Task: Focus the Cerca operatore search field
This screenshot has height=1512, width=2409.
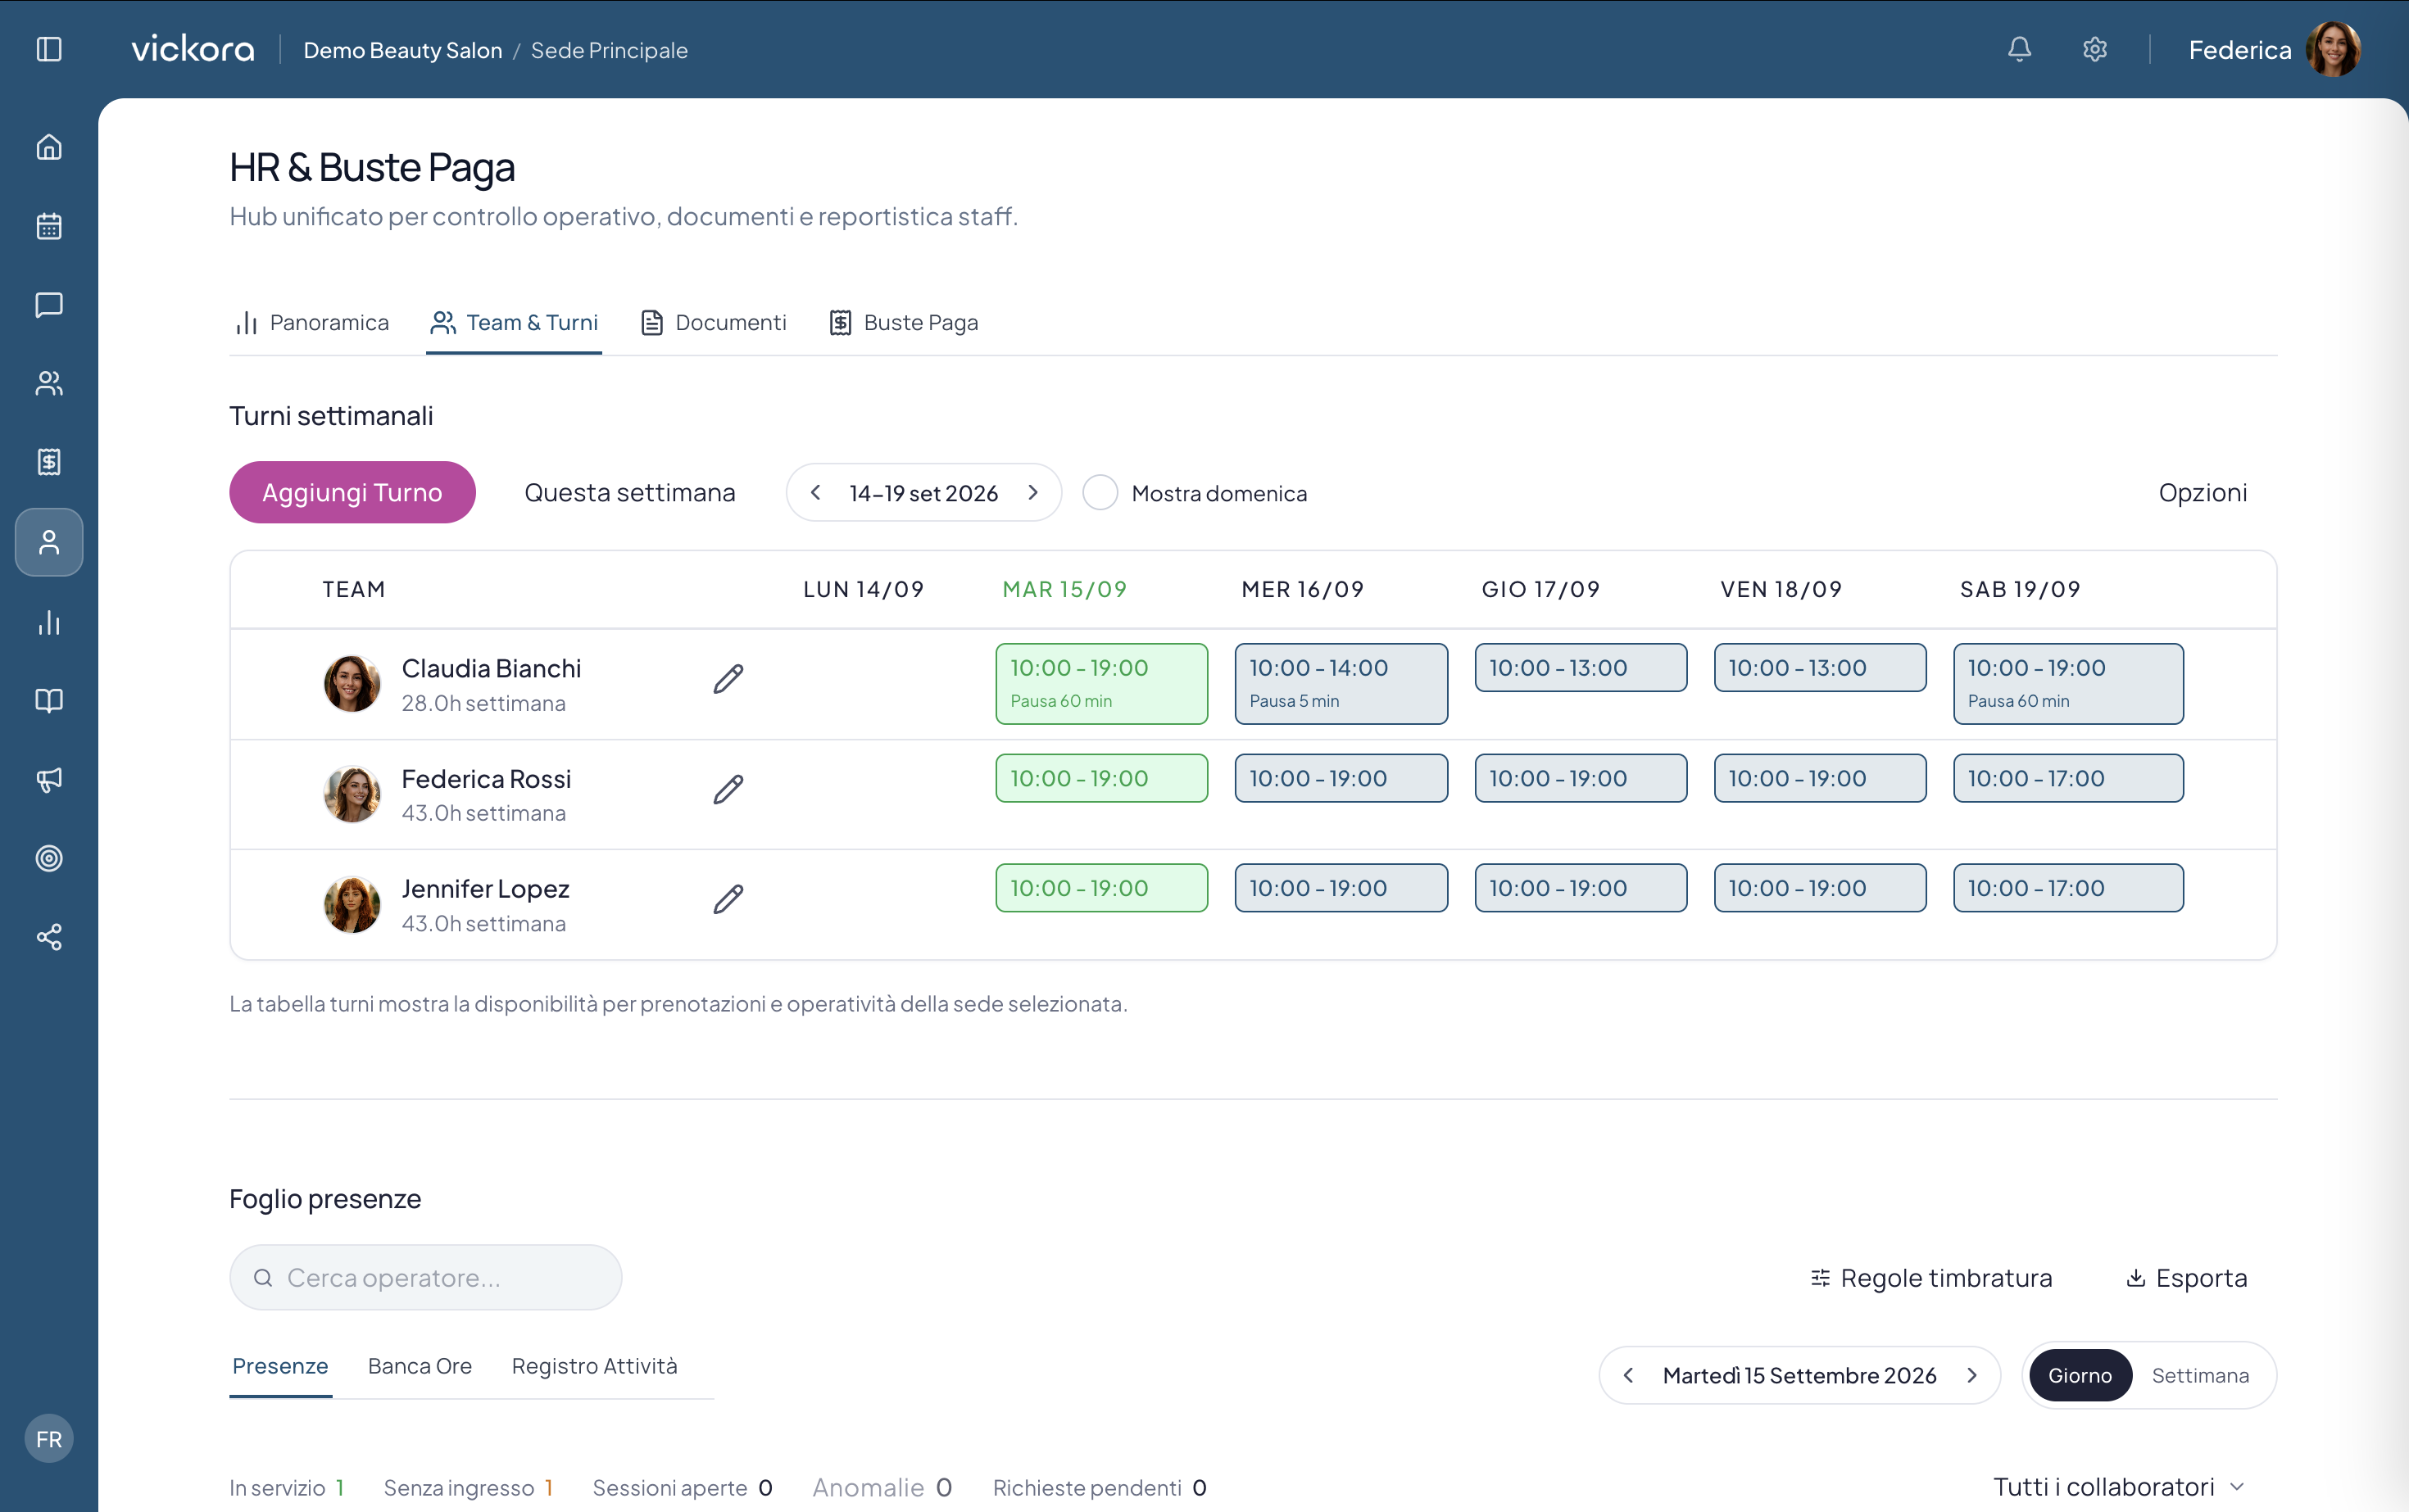Action: click(x=426, y=1277)
